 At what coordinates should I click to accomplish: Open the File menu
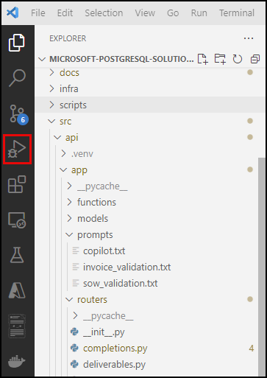38,13
